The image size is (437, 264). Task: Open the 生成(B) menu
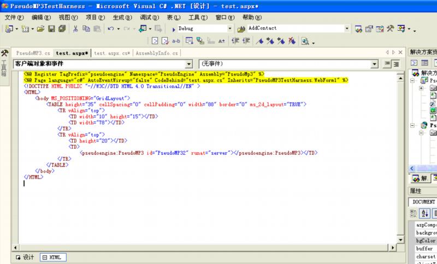point(122,17)
